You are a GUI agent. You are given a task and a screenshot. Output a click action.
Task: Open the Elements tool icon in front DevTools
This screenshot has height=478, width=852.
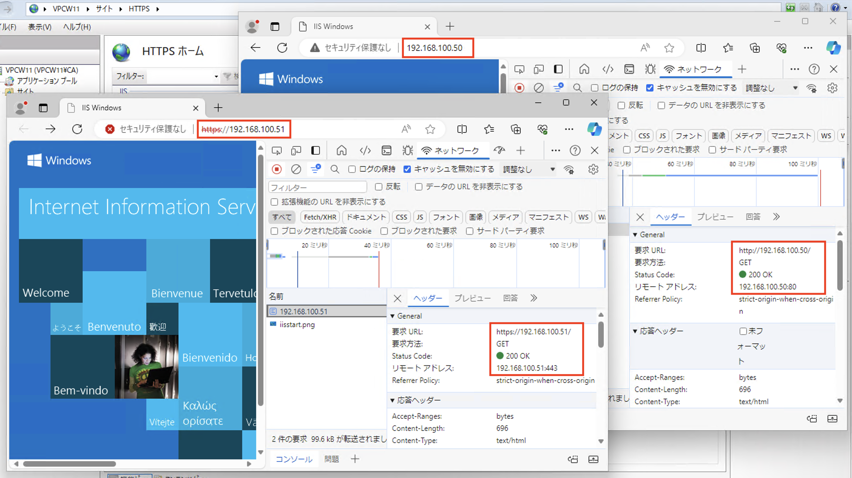[x=365, y=151]
